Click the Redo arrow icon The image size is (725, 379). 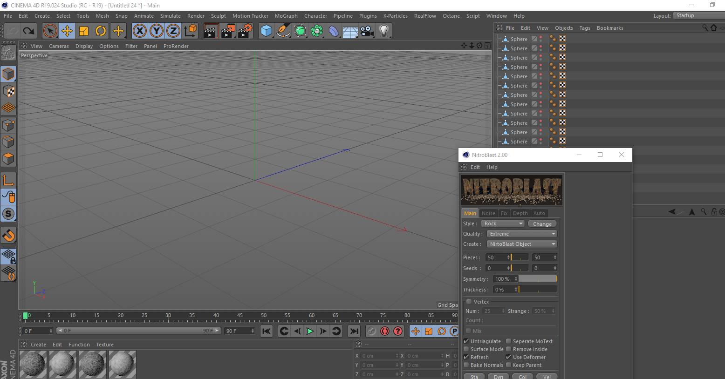29,31
